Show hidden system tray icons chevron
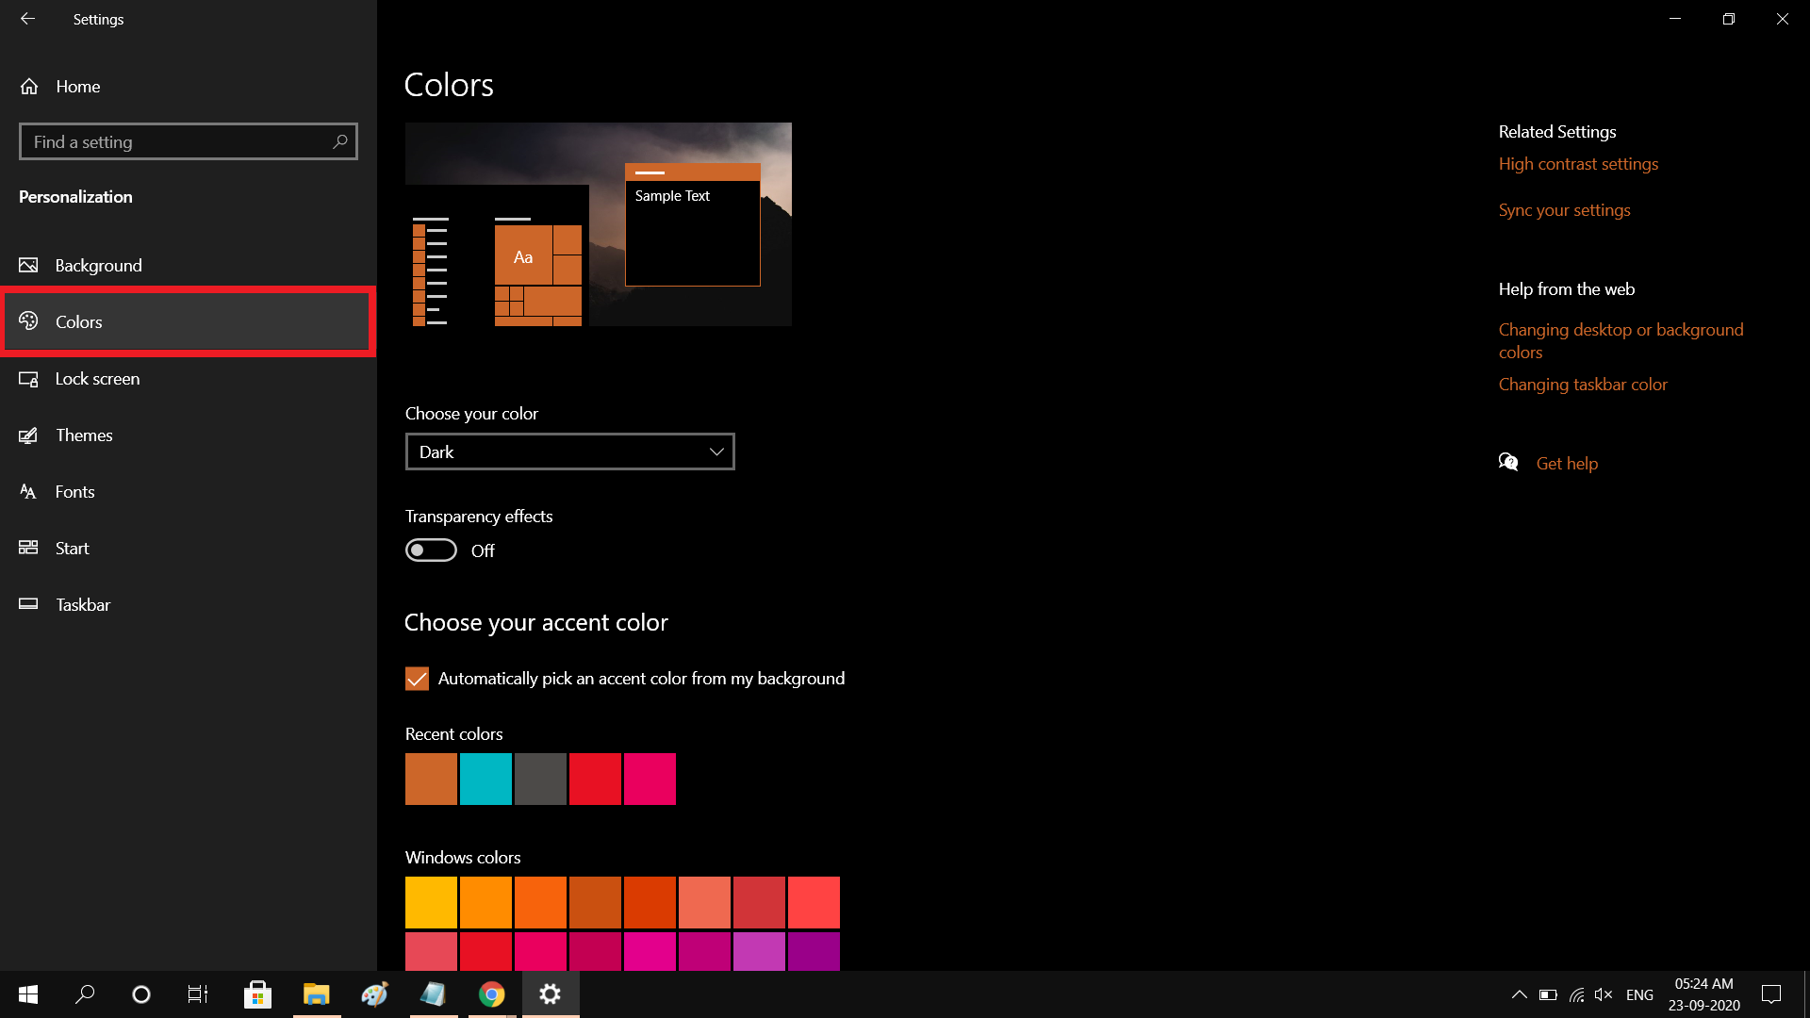The width and height of the screenshot is (1810, 1018). pyautogui.click(x=1519, y=994)
